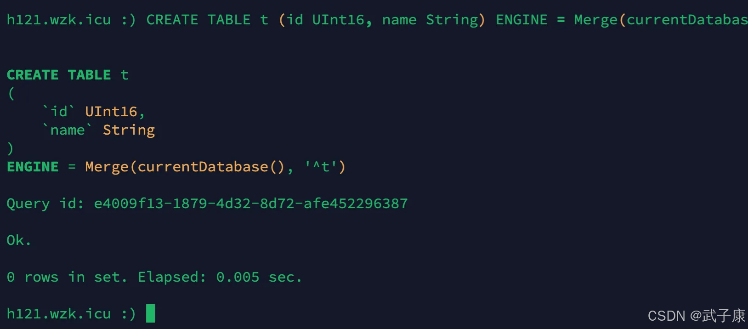
Task: Click the elapsed time '0.005 sec.'
Action: point(259,277)
